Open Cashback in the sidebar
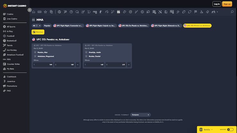This screenshot has width=237, height=133. pos(12,77)
